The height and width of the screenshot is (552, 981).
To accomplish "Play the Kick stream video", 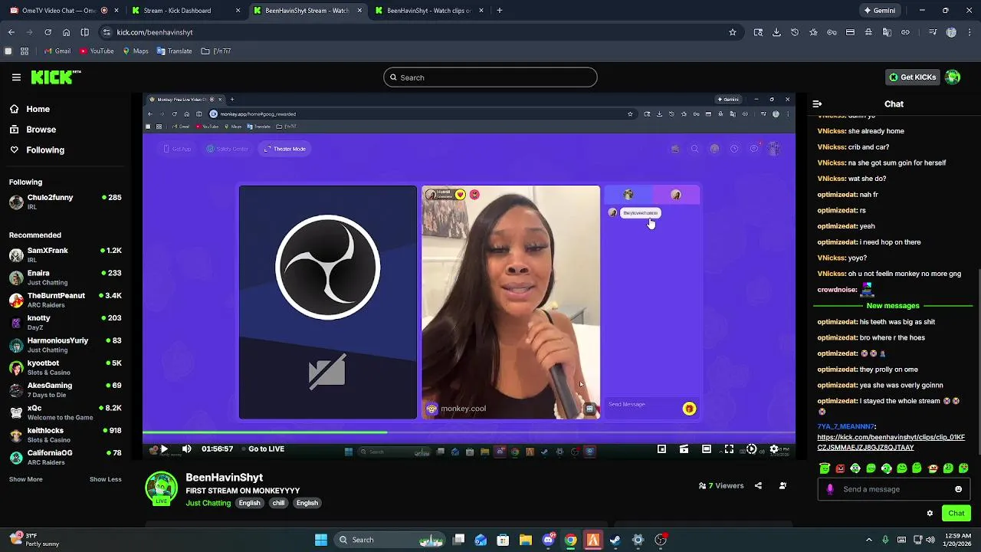I will coord(163,449).
